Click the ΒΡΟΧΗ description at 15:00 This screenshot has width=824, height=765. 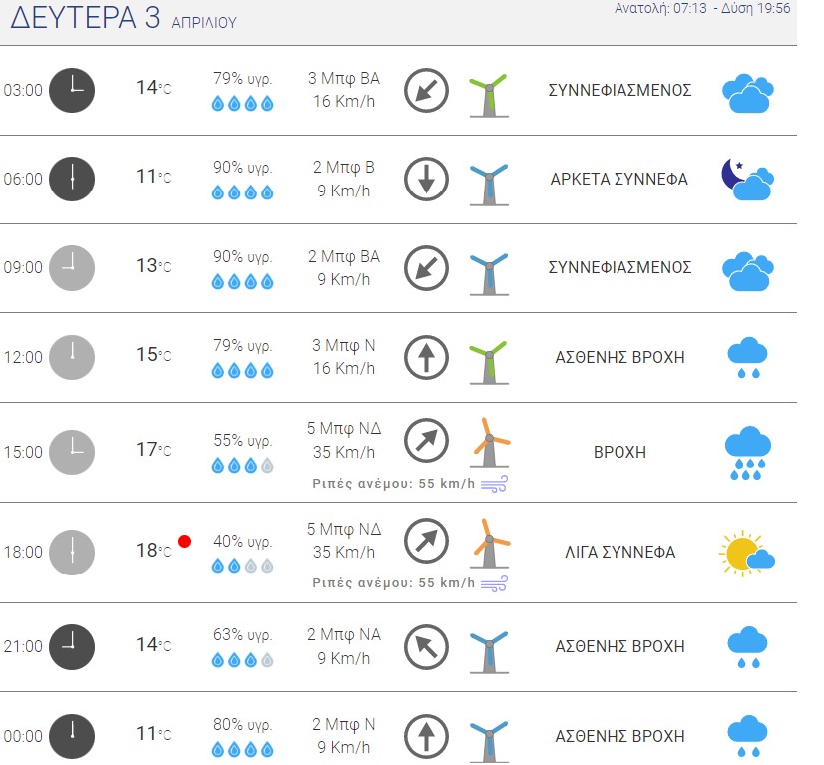tap(619, 452)
